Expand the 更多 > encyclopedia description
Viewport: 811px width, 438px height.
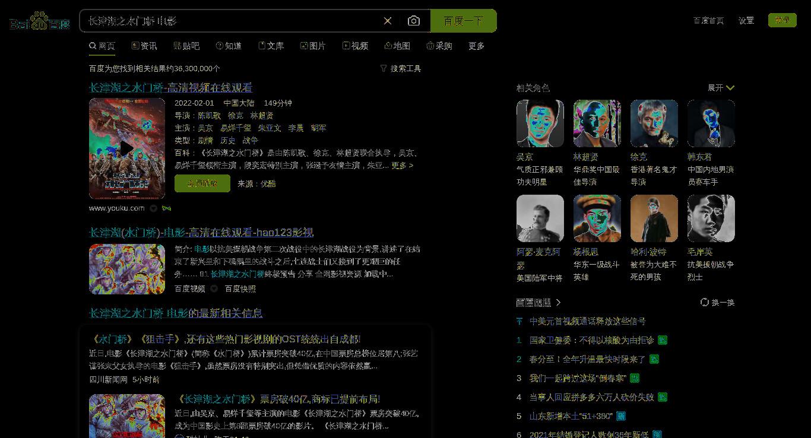[402, 166]
